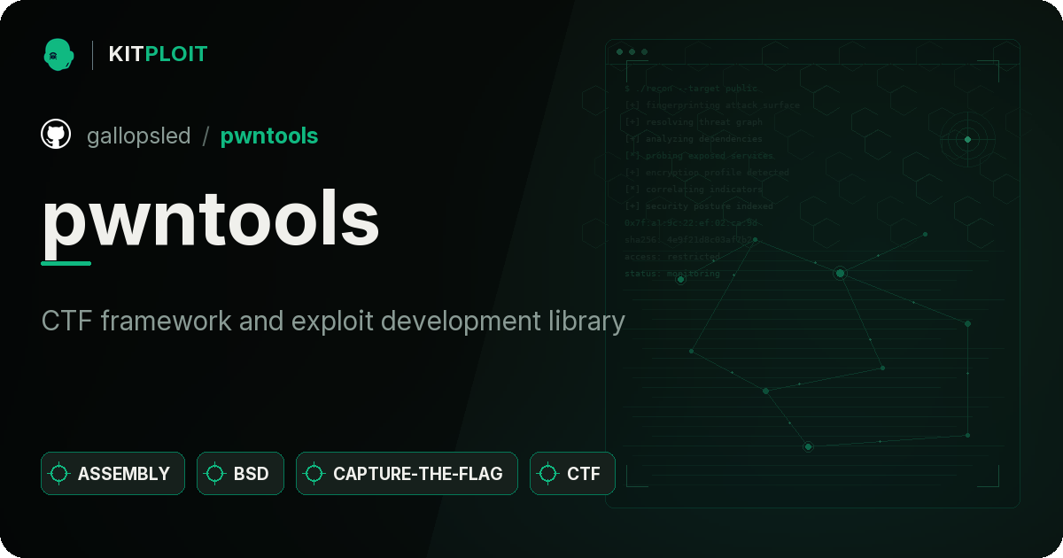This screenshot has height=558, width=1063.
Task: Click the GitHub octocat icon
Action: pos(56,135)
